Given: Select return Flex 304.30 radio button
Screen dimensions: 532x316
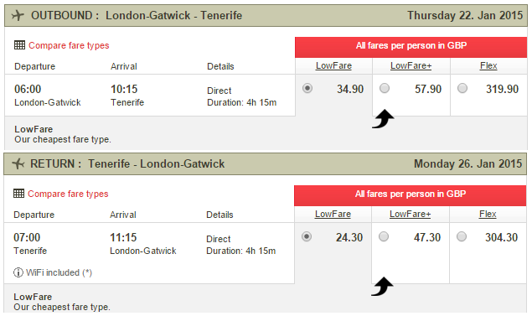Looking at the screenshot, I should tap(462, 236).
